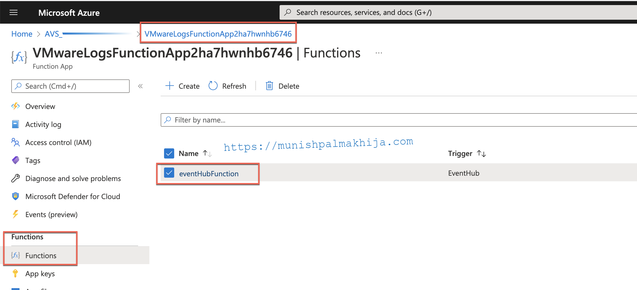Click the Trigger column header text

[x=460, y=153]
